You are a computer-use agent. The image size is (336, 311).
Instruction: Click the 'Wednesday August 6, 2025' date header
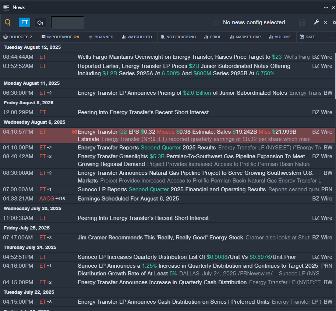click(34, 122)
